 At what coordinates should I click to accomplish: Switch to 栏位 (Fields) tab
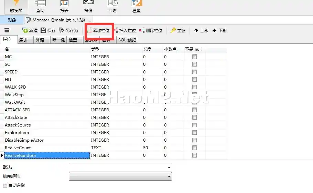[x=9, y=39]
